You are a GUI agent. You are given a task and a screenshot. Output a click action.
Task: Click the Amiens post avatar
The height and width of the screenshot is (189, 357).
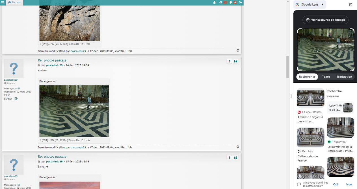pos(14,68)
